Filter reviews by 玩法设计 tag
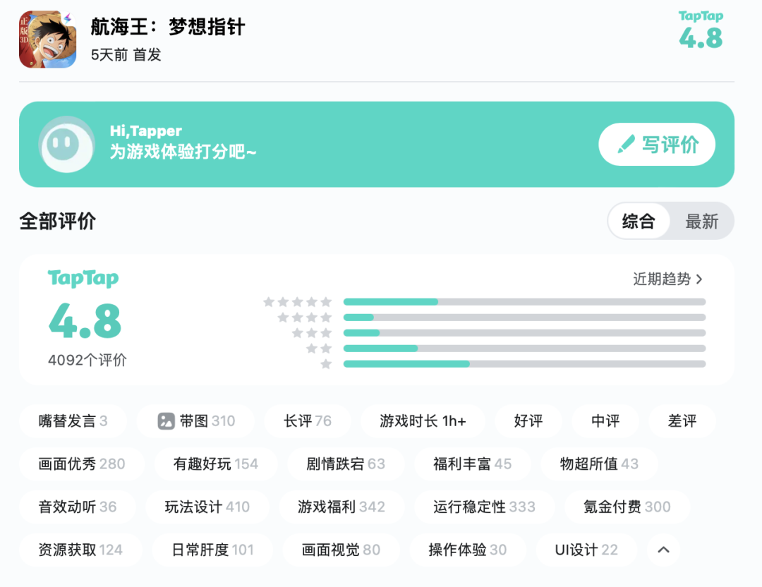The image size is (762, 587). pos(207,507)
